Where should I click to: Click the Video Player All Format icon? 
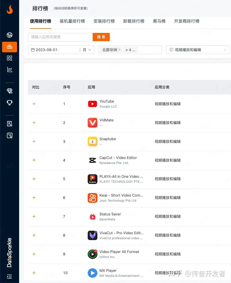(92, 254)
